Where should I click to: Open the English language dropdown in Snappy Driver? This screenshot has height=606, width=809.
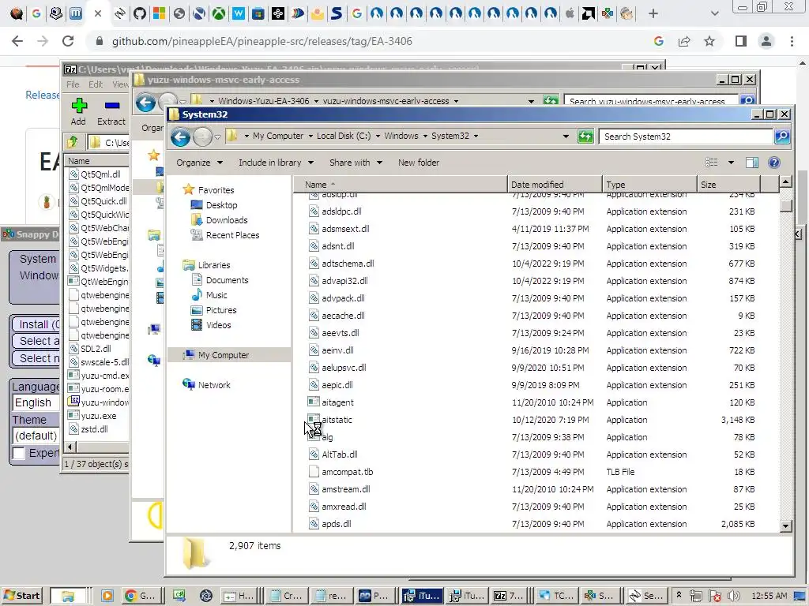35,403
